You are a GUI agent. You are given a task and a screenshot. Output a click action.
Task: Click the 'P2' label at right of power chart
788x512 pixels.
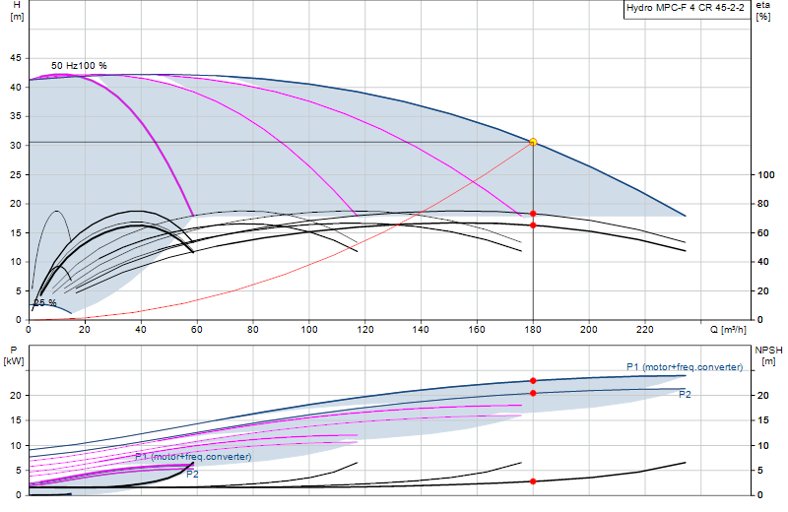[x=685, y=395]
